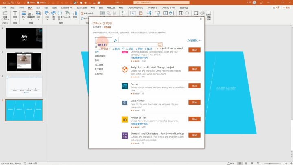Click the user account avatar in title bar
Screen dimensions: 293x165
(x=254, y=2)
